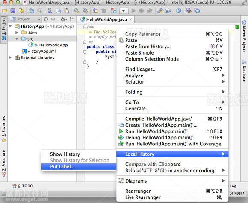
Task: Choose Debug 'HelloWorldApp.main()' menu item
Action: click(x=172, y=138)
